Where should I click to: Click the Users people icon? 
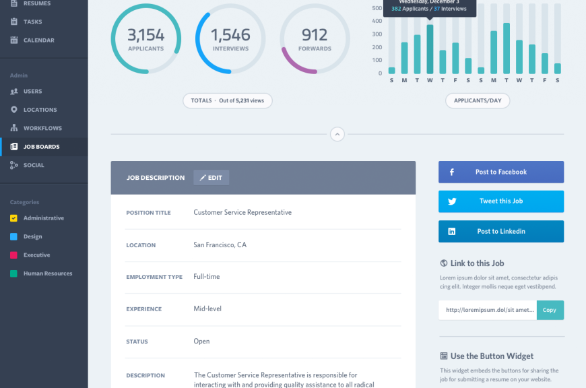14,92
